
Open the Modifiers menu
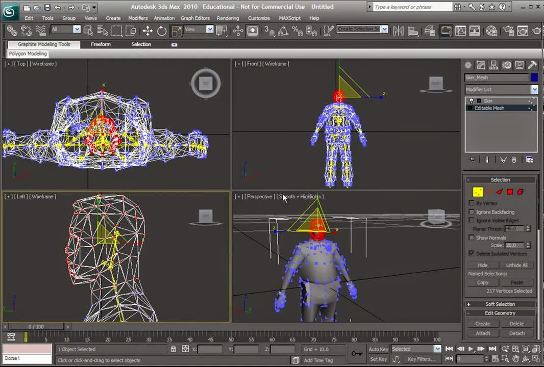pyautogui.click(x=138, y=18)
